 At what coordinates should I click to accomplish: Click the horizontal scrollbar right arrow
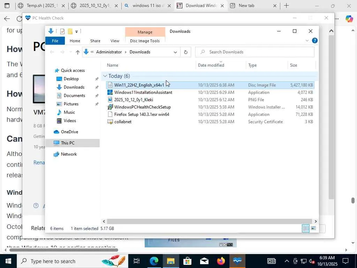pyautogui.click(x=316, y=221)
